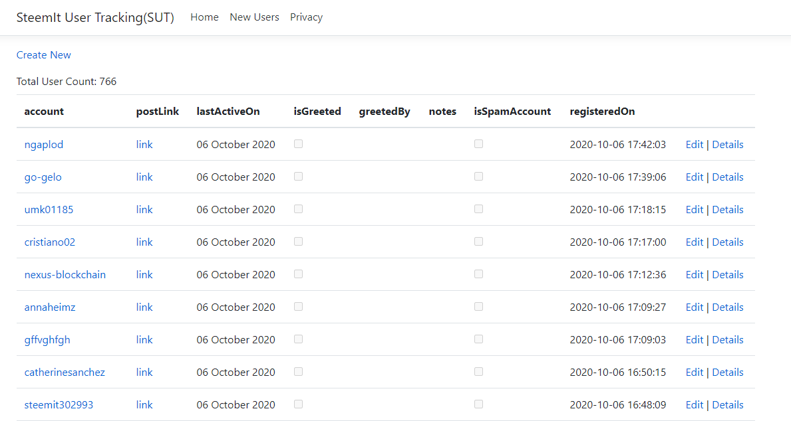Viewport: 791px width, 421px height.
Task: Click the SteemIt User Tracking(SUT) brand title
Action: 95,18
